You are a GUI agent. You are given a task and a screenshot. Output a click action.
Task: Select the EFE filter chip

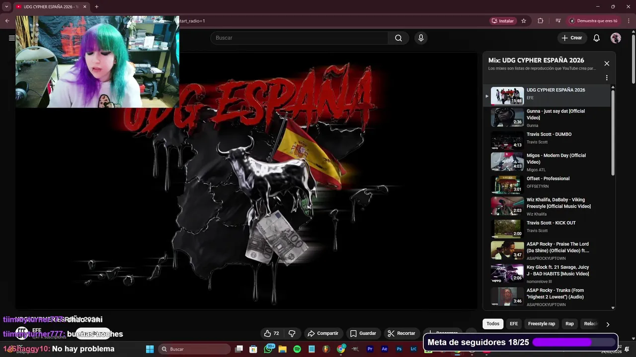[x=514, y=324]
